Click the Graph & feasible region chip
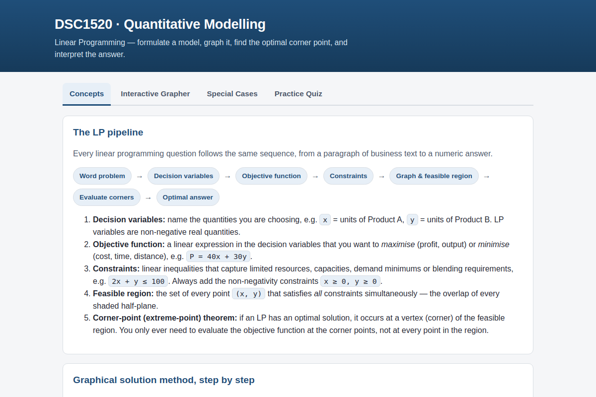The width and height of the screenshot is (596, 397). pyautogui.click(x=434, y=176)
